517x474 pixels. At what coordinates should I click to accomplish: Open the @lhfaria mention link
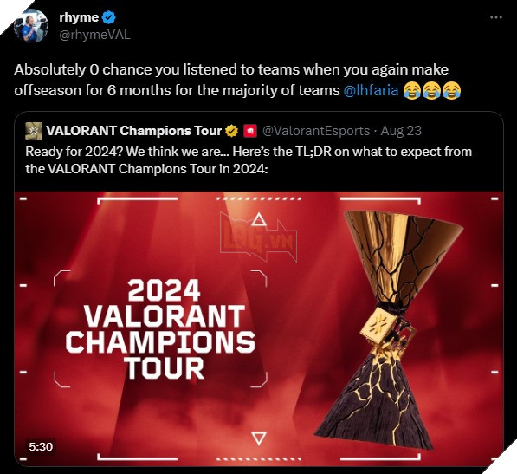click(x=371, y=90)
